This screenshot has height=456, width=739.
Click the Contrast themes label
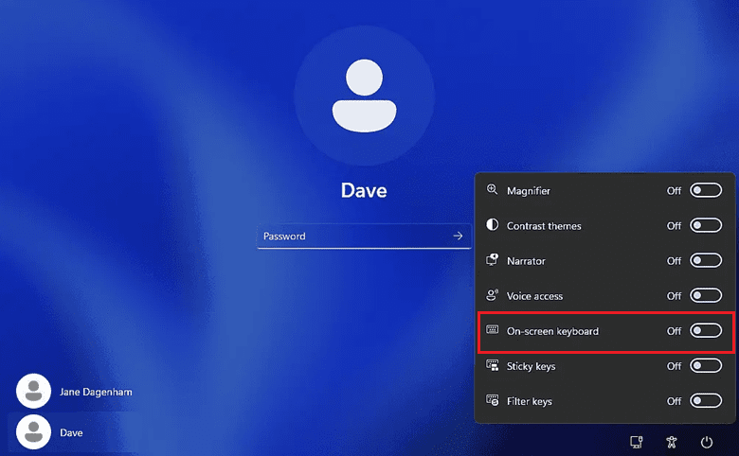pyautogui.click(x=544, y=226)
